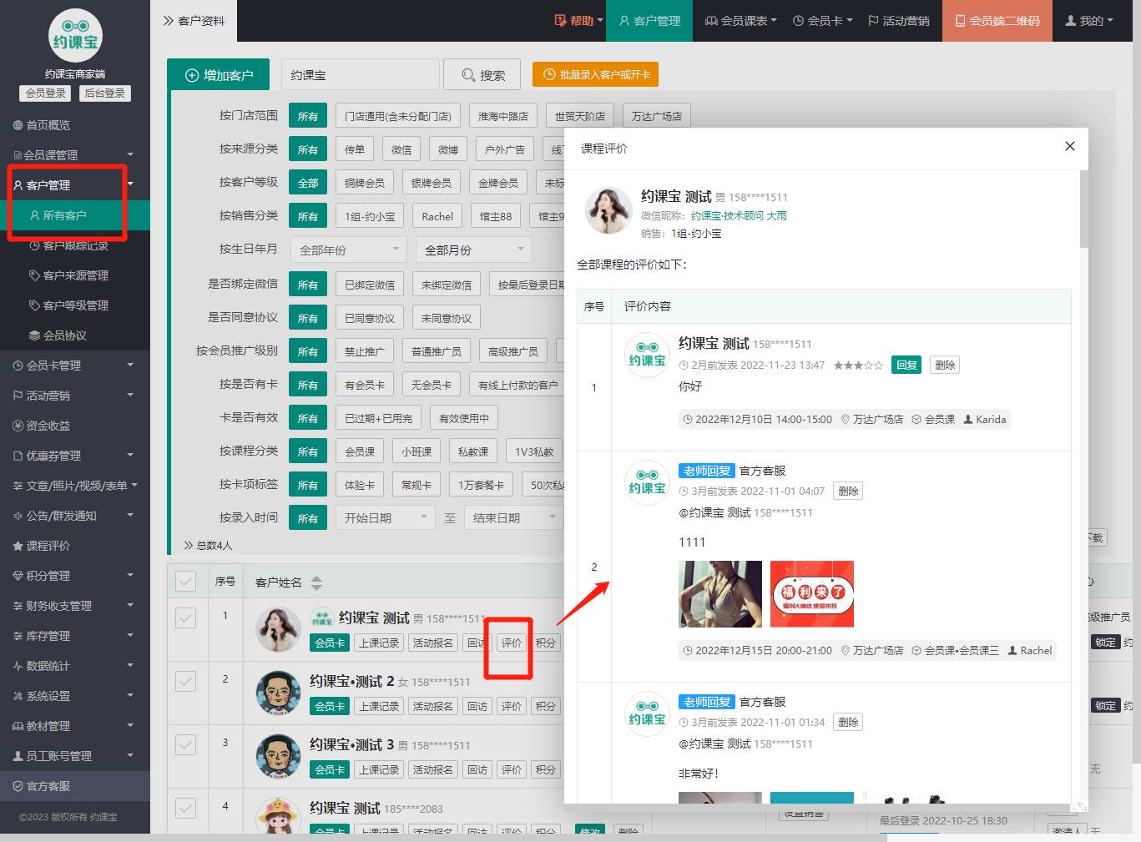Screen dimensions: 1141x842
Task: Open 官方客服 in the sidebar
Action: [x=75, y=786]
